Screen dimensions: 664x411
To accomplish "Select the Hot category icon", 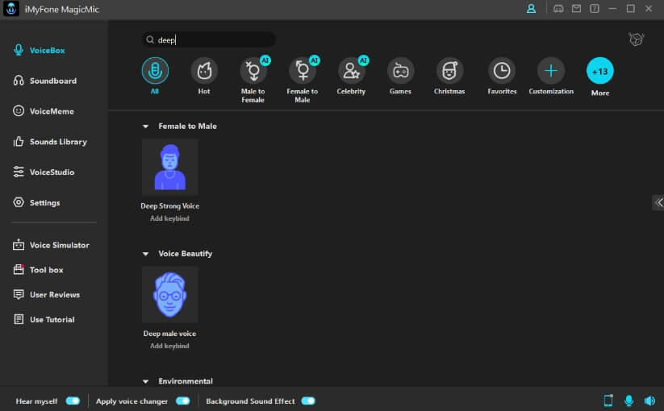I will click(204, 71).
